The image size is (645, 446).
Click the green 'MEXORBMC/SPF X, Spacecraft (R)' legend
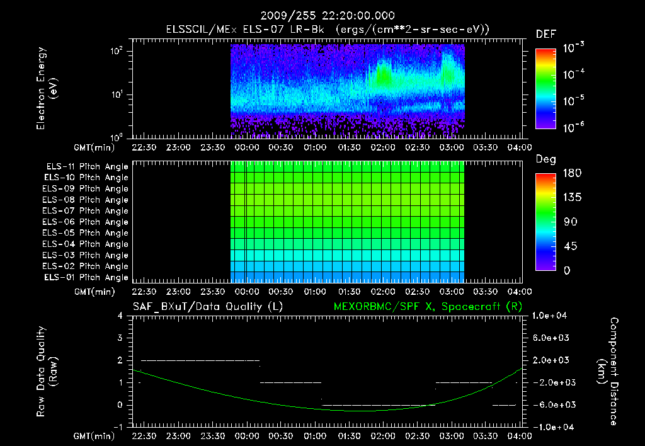coord(428,307)
